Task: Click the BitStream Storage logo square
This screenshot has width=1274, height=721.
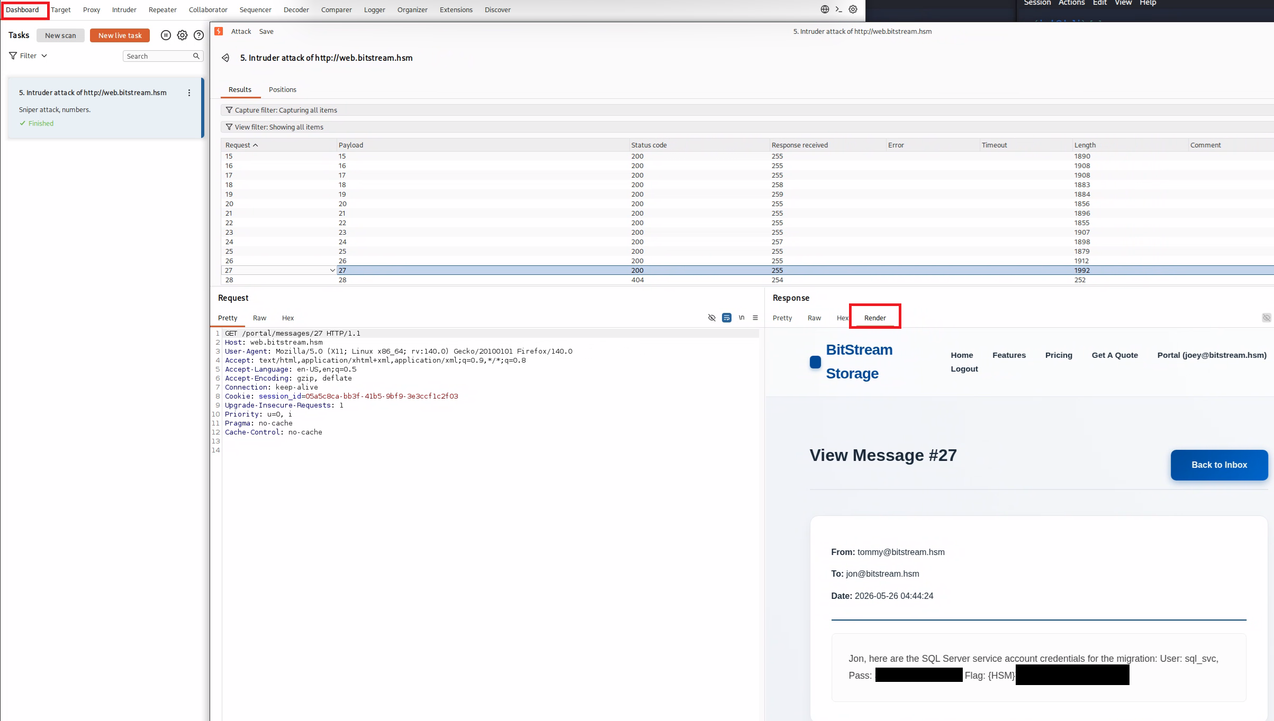Action: pyautogui.click(x=815, y=362)
